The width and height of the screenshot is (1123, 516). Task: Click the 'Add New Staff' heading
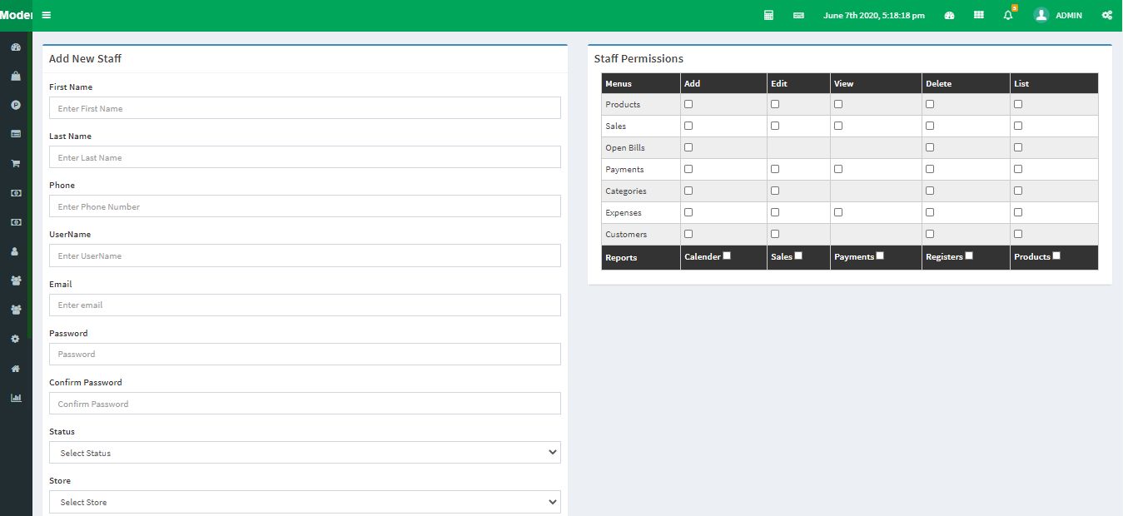pos(85,59)
